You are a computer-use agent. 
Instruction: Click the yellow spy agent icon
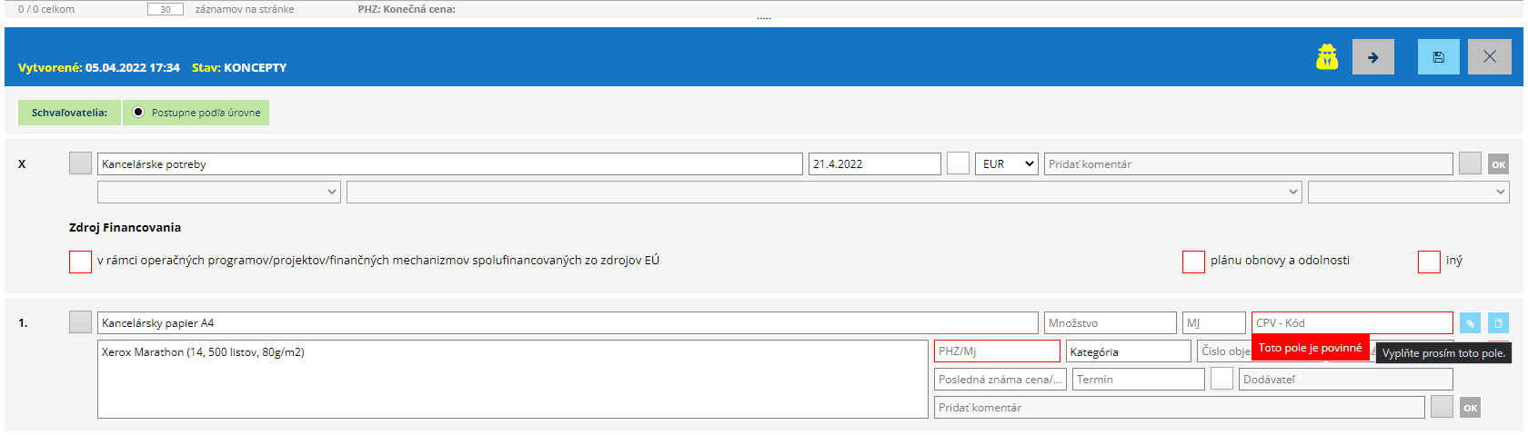[x=1327, y=57]
